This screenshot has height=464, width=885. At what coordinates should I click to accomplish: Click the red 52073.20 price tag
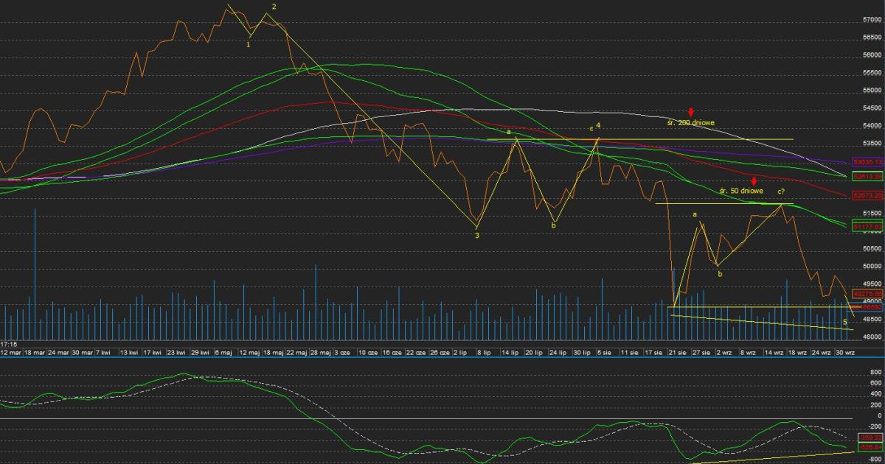coord(867,195)
